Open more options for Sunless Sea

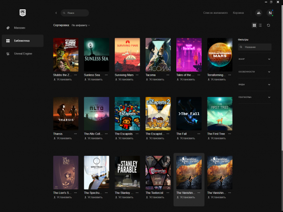point(106,75)
